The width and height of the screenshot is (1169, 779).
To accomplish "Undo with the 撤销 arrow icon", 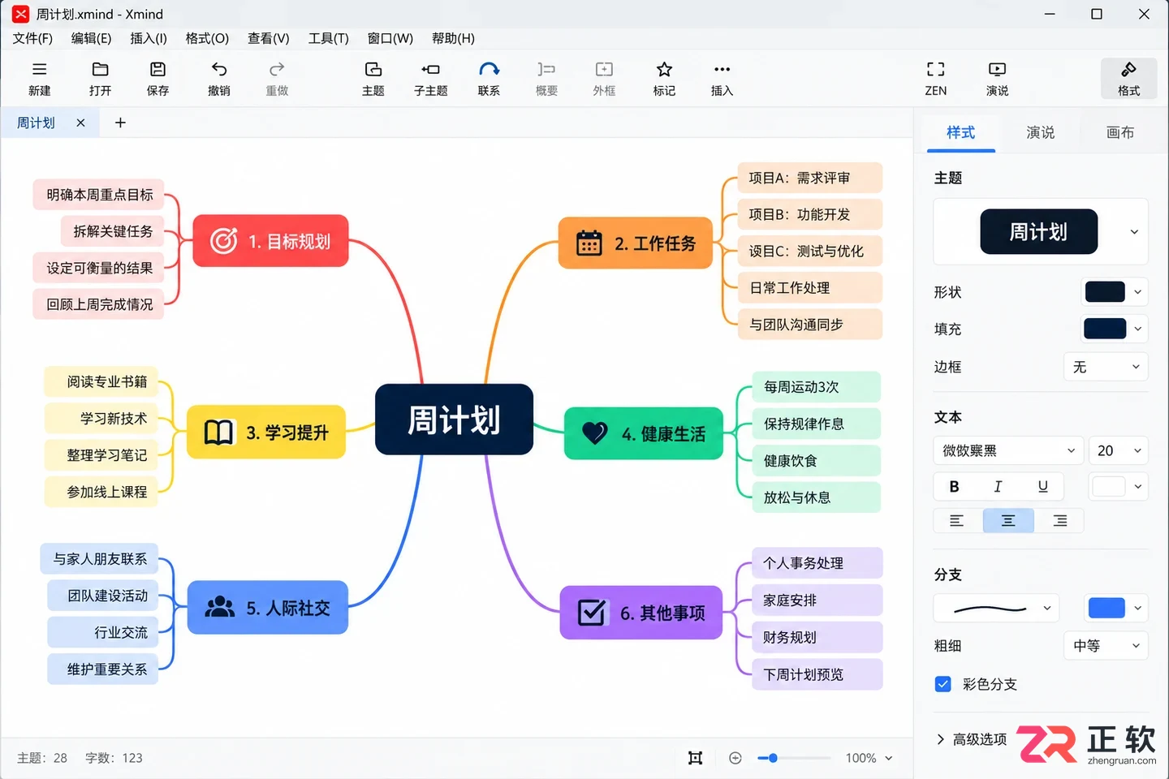I will (219, 70).
